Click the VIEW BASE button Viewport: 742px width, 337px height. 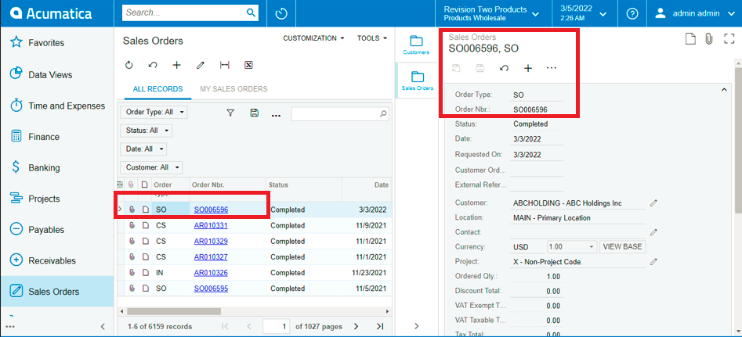coord(623,247)
